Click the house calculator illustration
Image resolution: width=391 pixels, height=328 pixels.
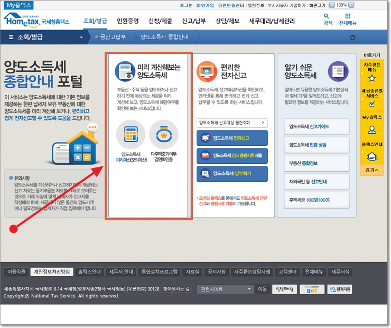(x=75, y=145)
